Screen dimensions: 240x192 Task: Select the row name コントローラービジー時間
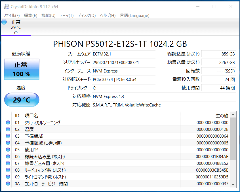(x=46, y=184)
